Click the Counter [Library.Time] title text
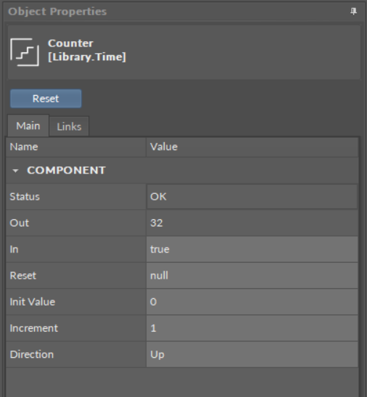Image resolution: width=367 pixels, height=397 pixels. [87, 50]
